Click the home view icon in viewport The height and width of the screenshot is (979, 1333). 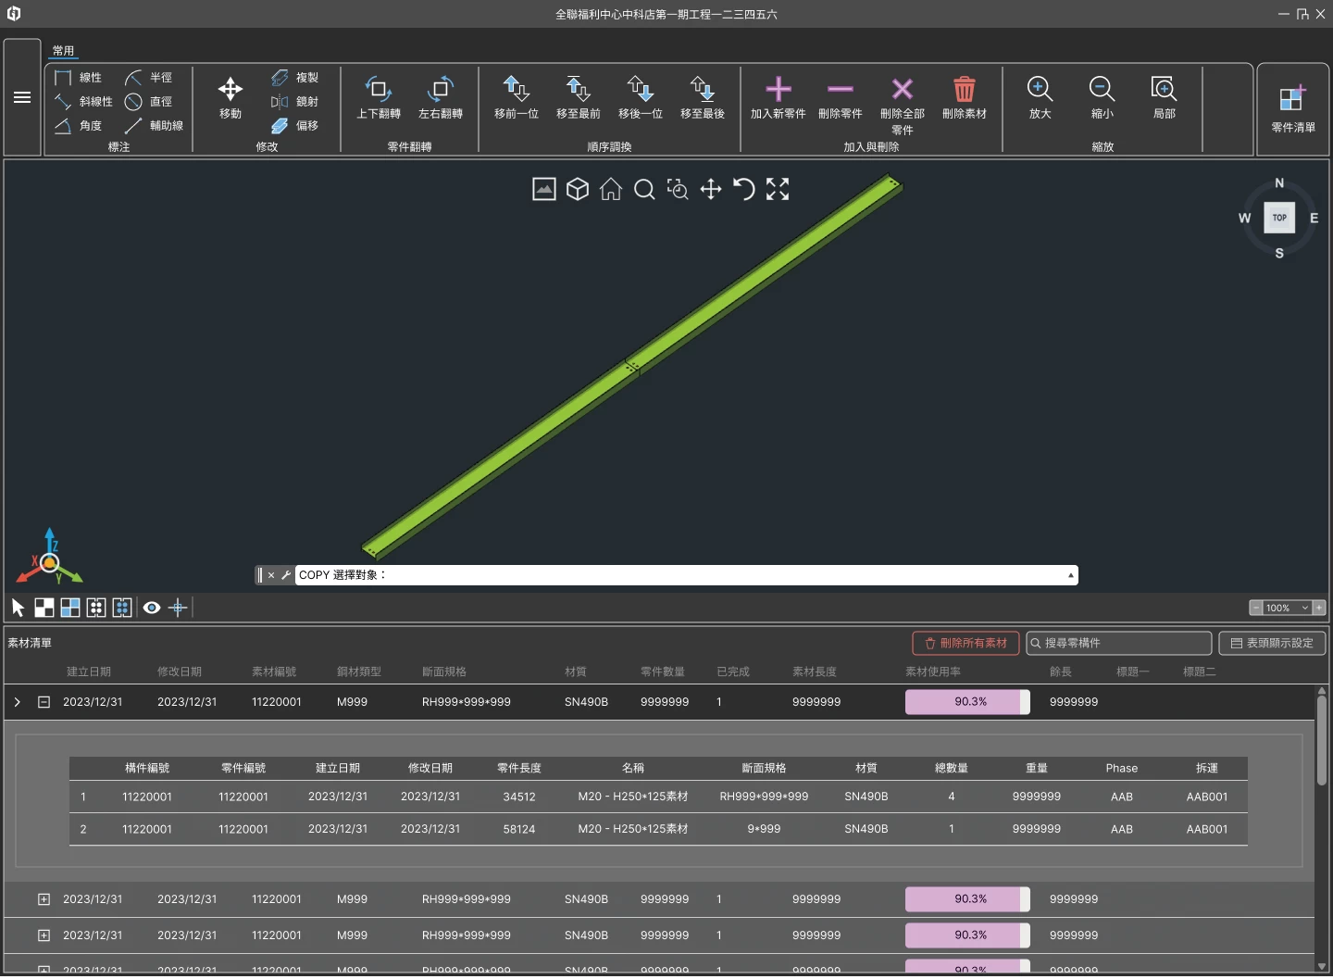click(x=611, y=190)
